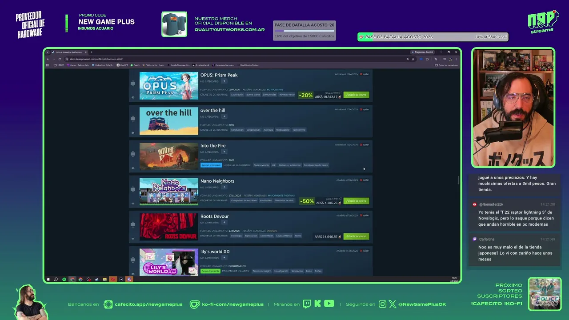The width and height of the screenshot is (569, 320).
Task: Open the Roots Devour title link
Action: (x=215, y=216)
